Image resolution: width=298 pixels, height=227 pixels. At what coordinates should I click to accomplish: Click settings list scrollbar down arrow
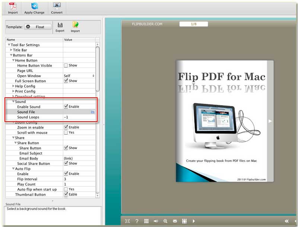point(97,196)
